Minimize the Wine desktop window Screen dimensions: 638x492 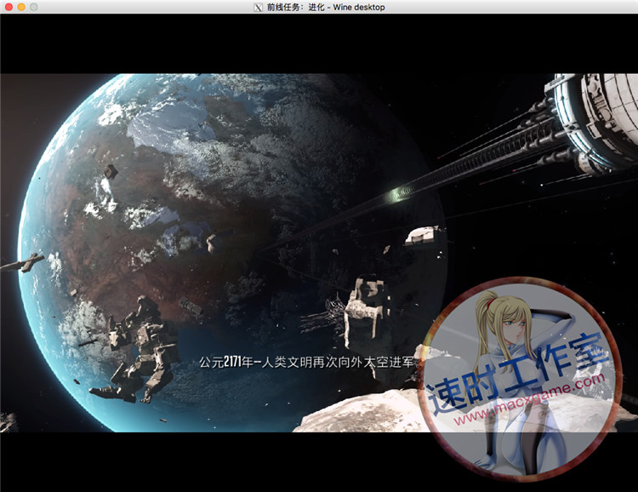(x=21, y=7)
